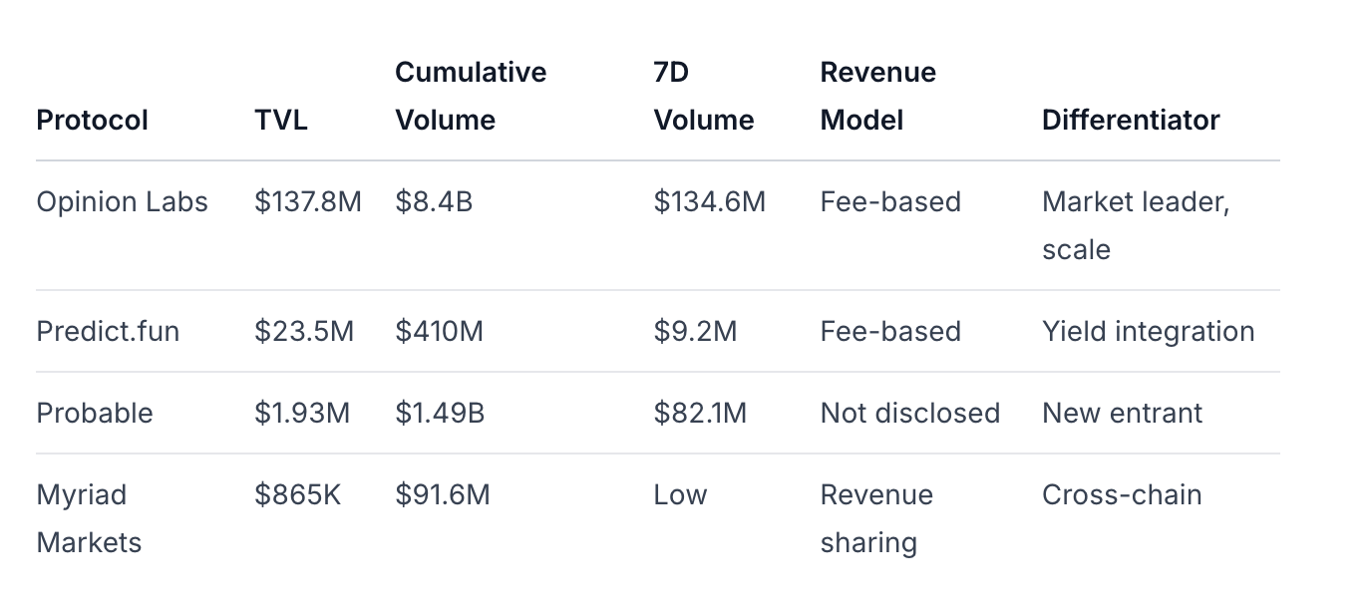Select the $865K TVL value
Screen dimensions: 1370x608
[297, 495]
